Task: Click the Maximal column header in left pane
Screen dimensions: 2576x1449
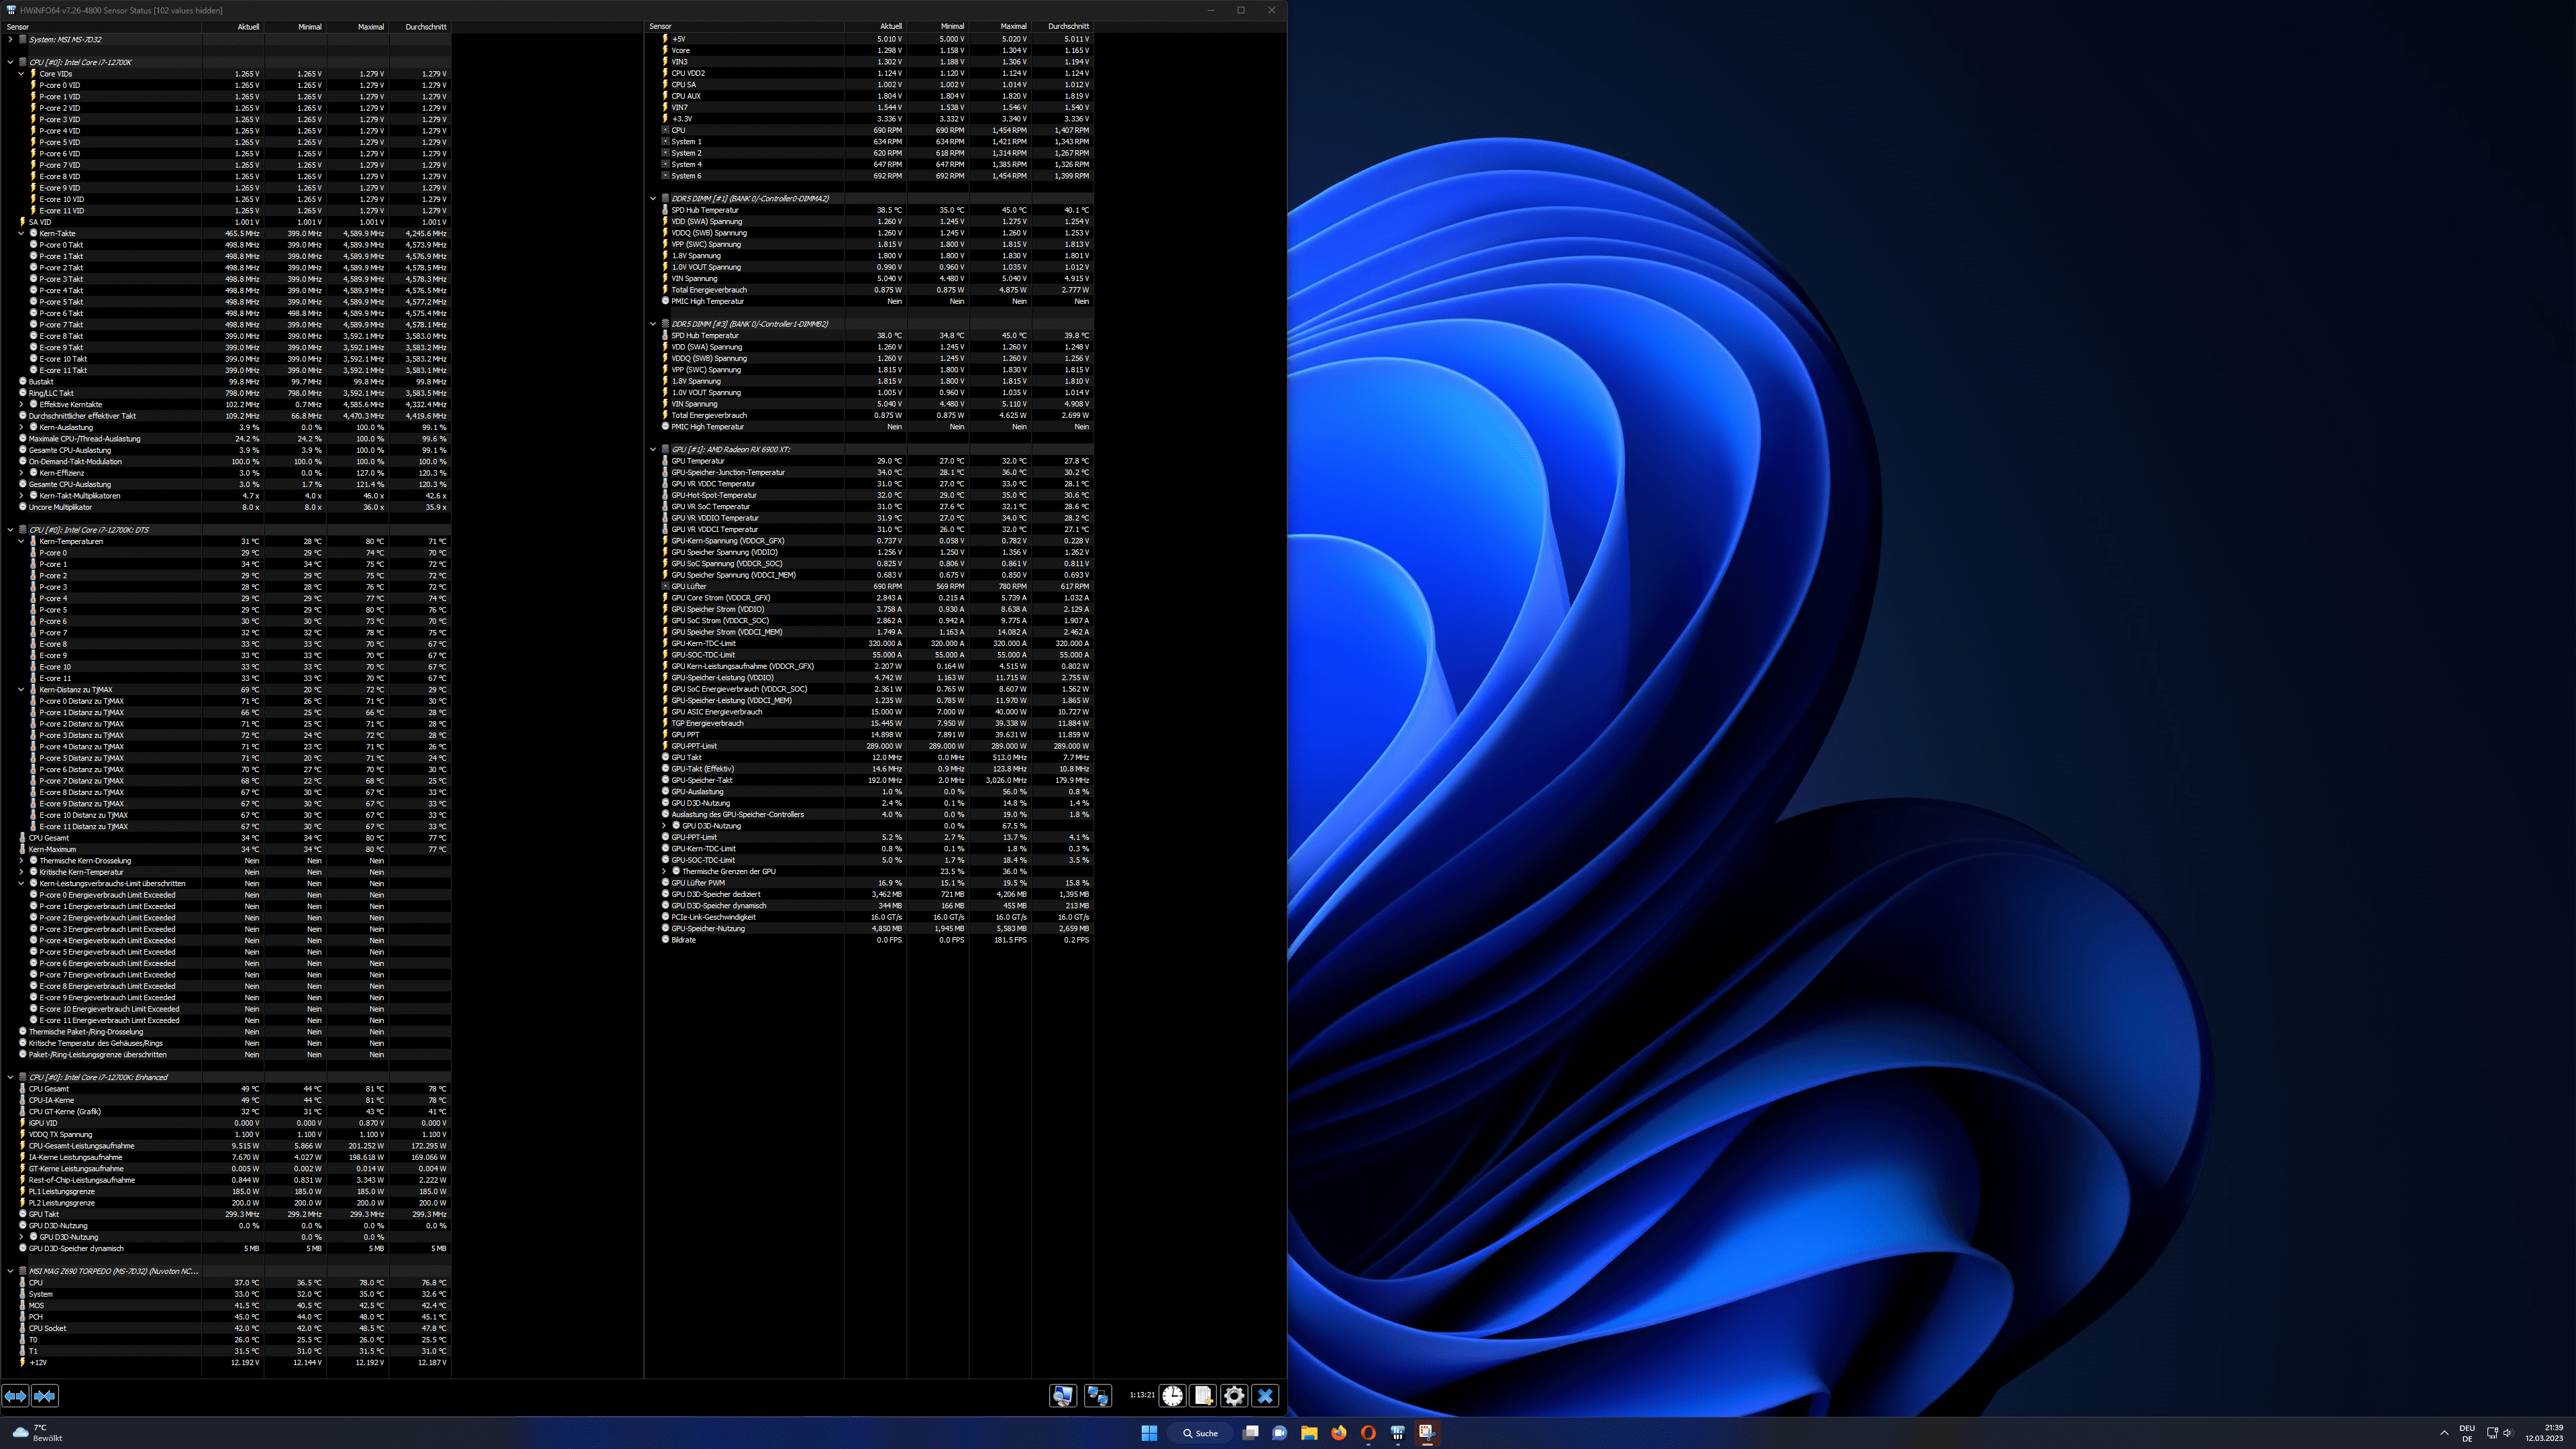Action: pos(357,27)
